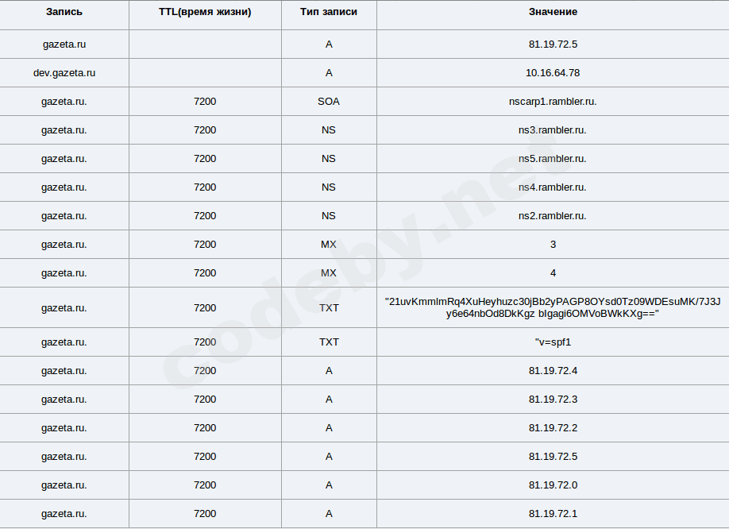Select the ns3.rambler.ru. nameserver value
Viewport: 729px width, 529px height.
coord(553,130)
